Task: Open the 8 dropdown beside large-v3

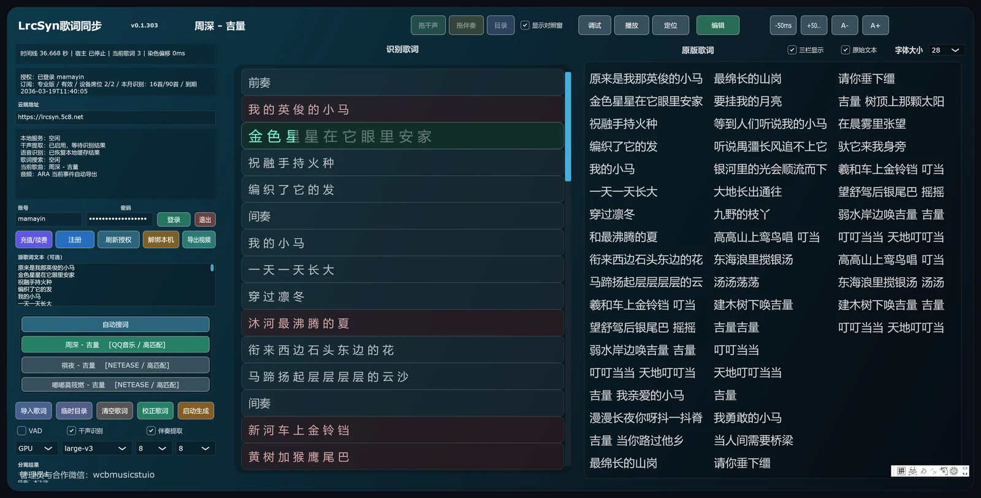Action: pyautogui.click(x=153, y=448)
